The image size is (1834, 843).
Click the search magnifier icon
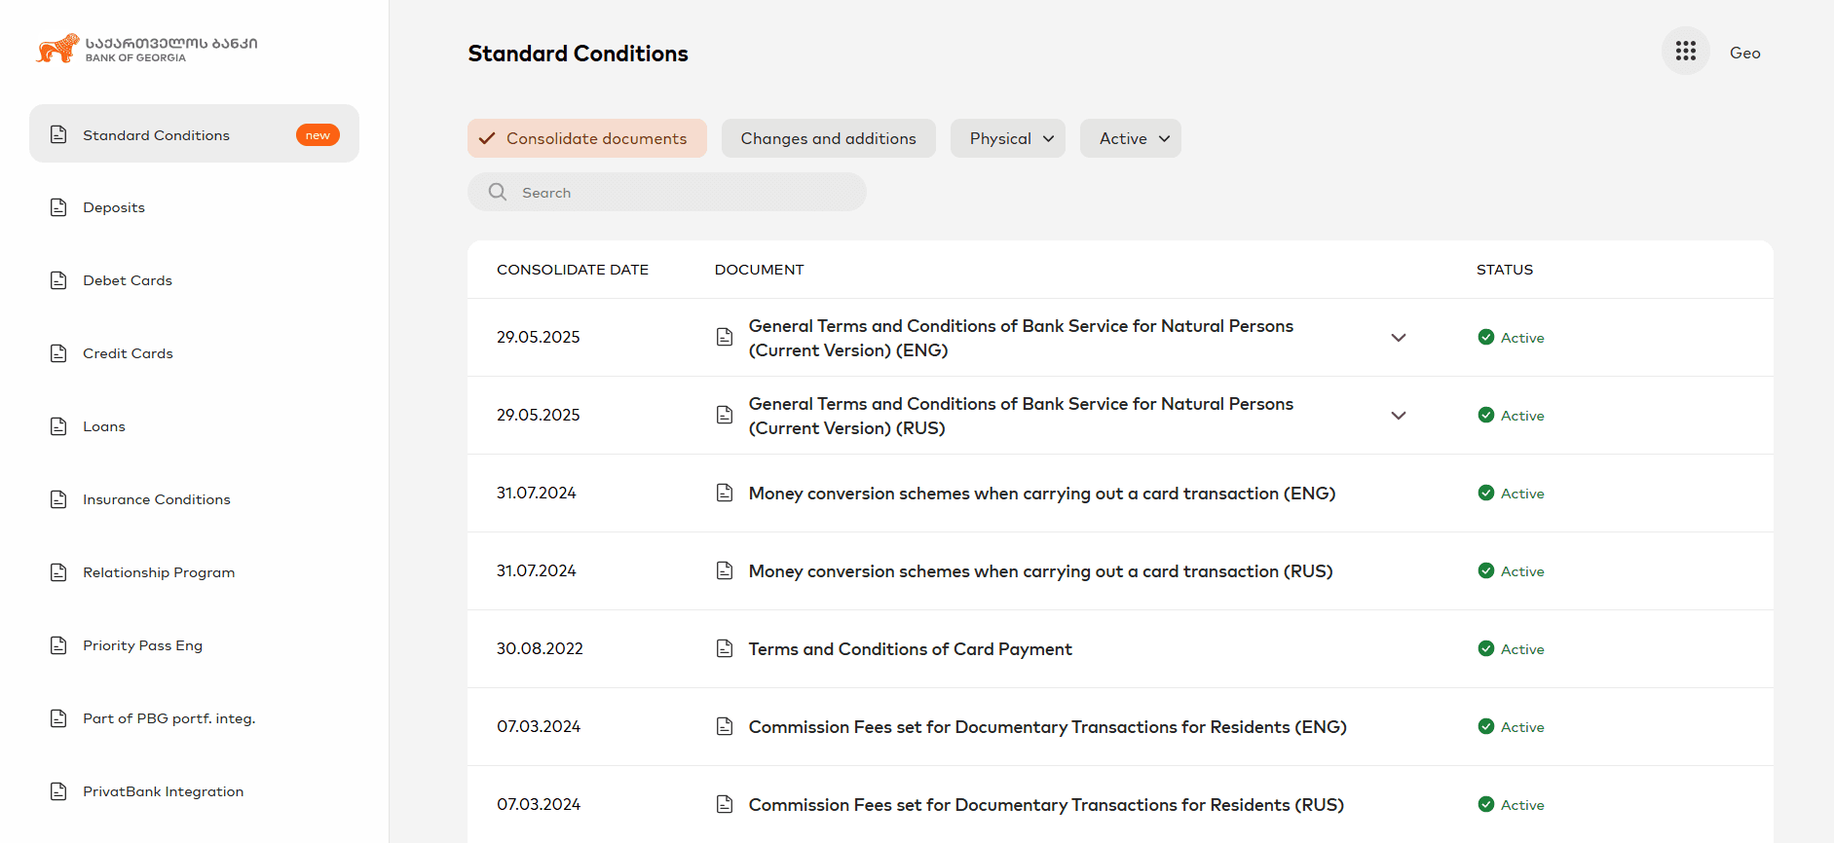click(x=498, y=192)
